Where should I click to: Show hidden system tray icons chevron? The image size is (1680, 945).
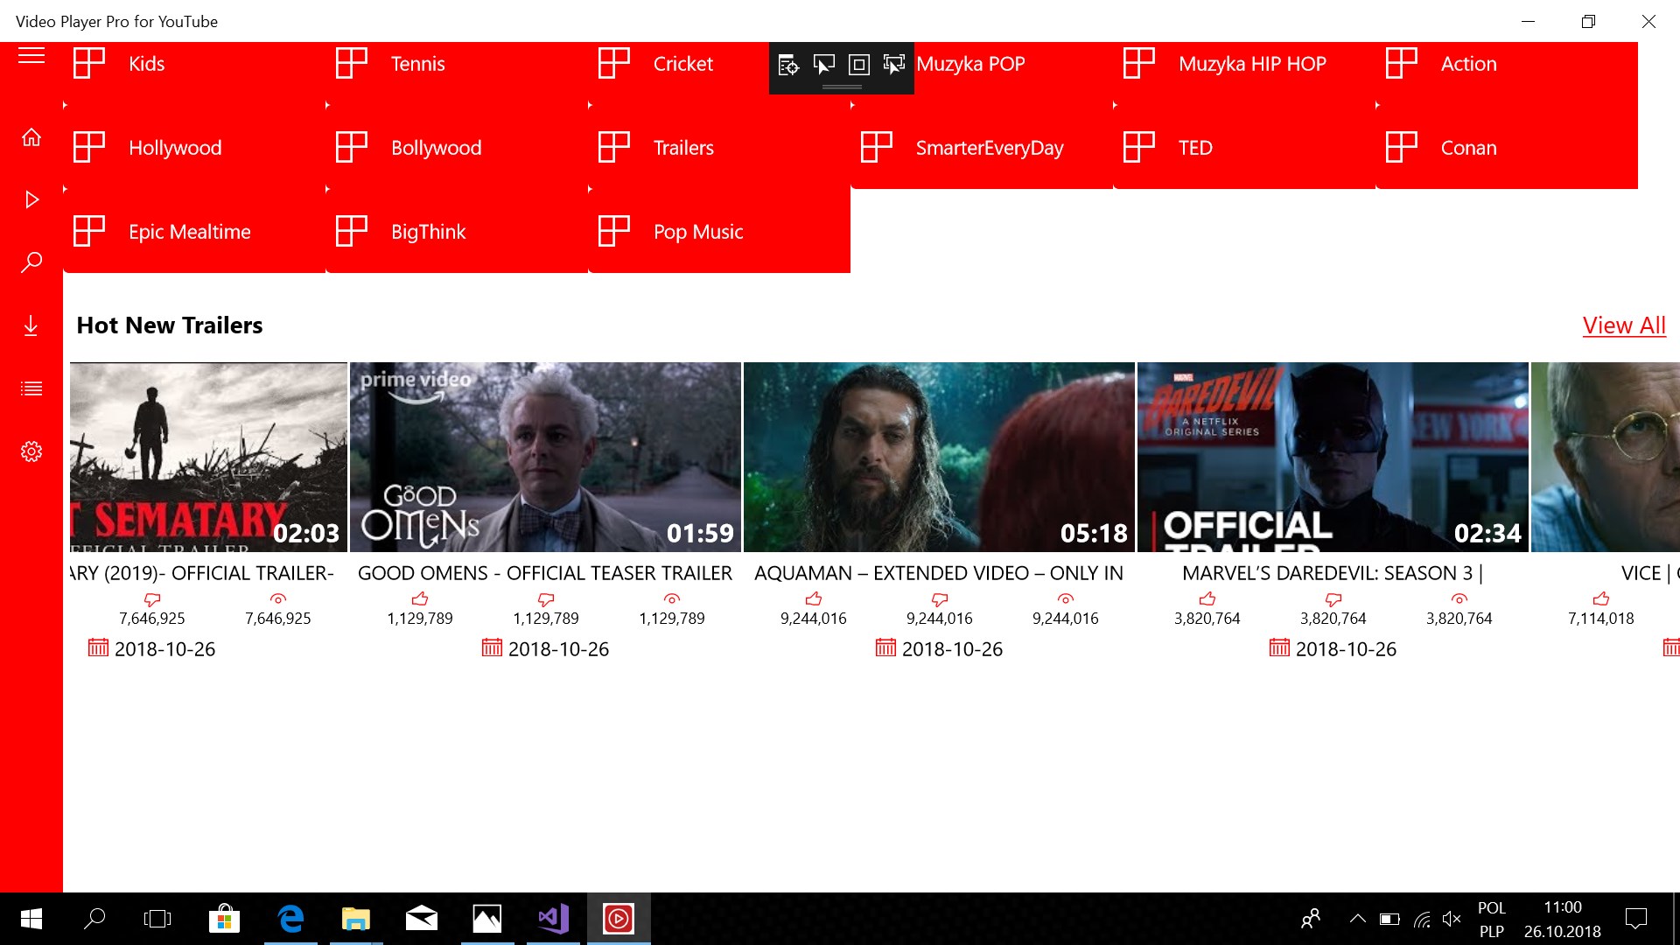pos(1357,919)
